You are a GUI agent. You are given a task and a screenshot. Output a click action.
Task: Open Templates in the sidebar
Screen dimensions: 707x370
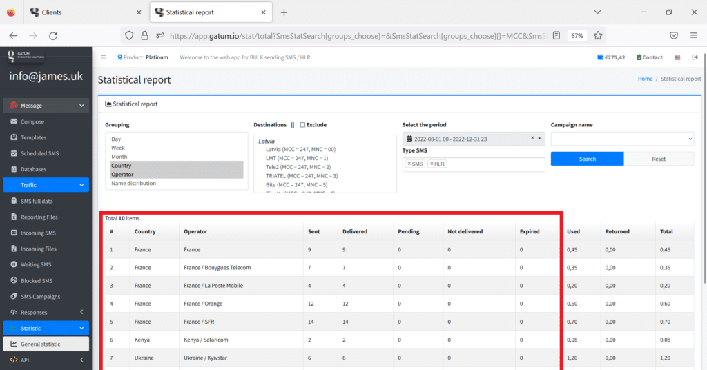33,137
